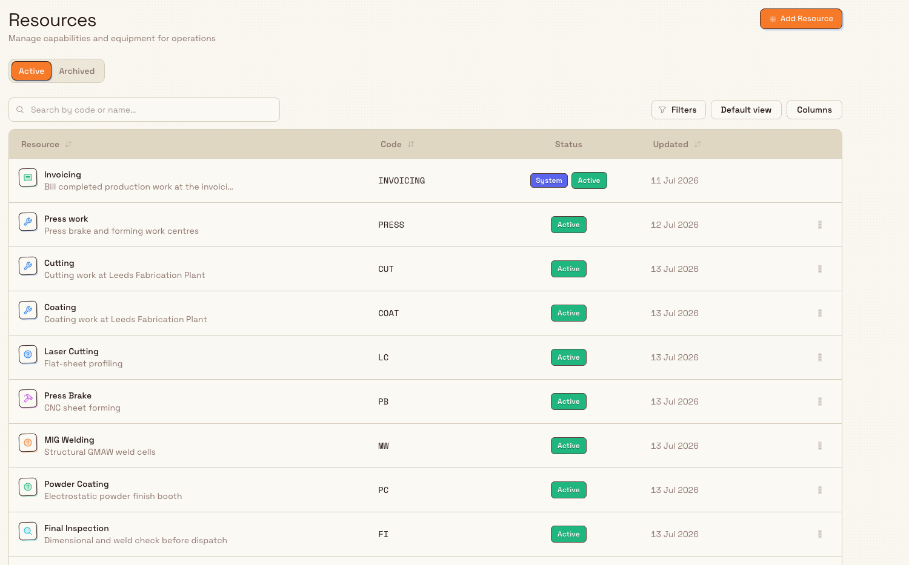Open the Powder Coating resource name

coord(76,484)
